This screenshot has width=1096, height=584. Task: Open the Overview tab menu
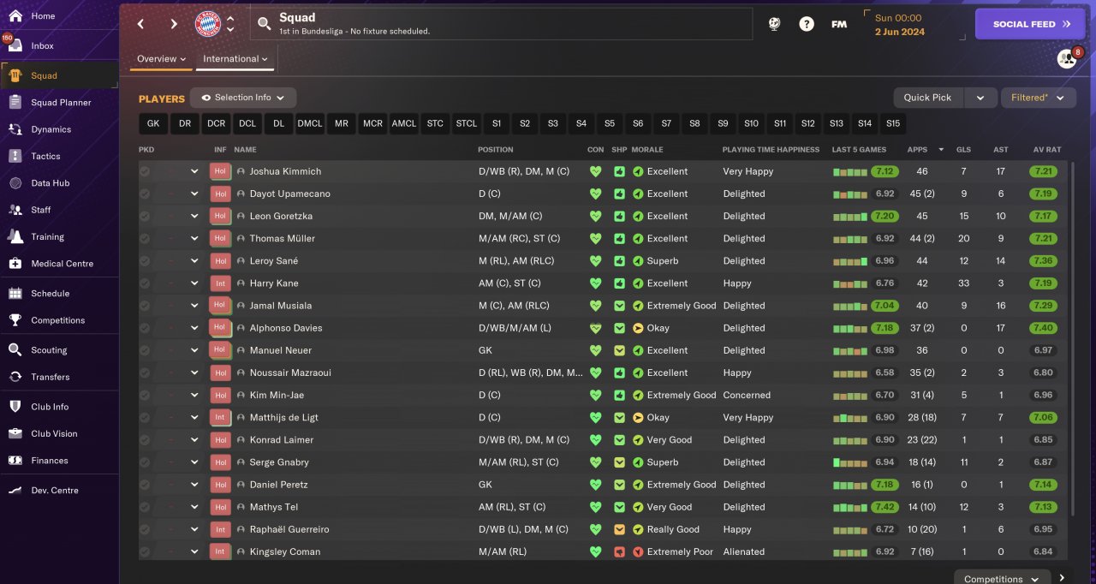point(161,59)
